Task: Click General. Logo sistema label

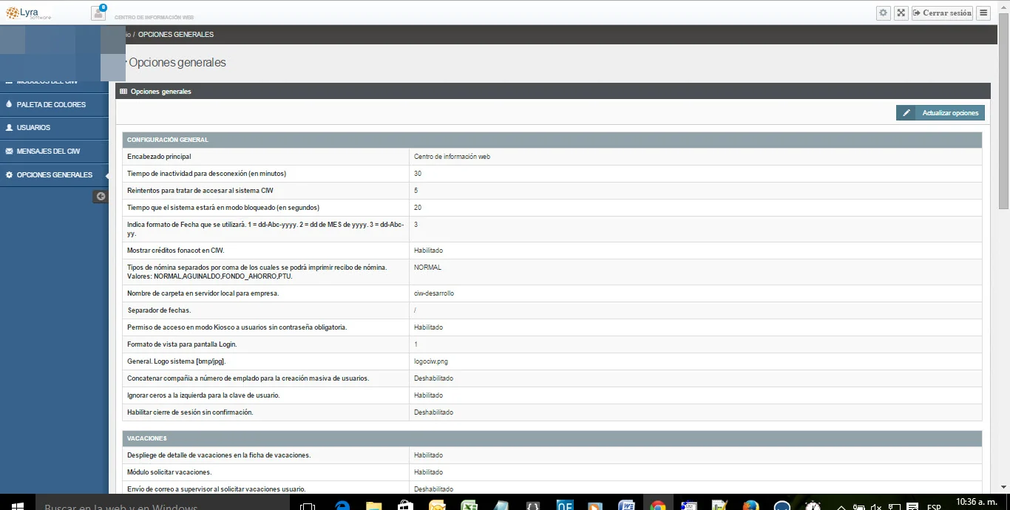Action: point(176,361)
